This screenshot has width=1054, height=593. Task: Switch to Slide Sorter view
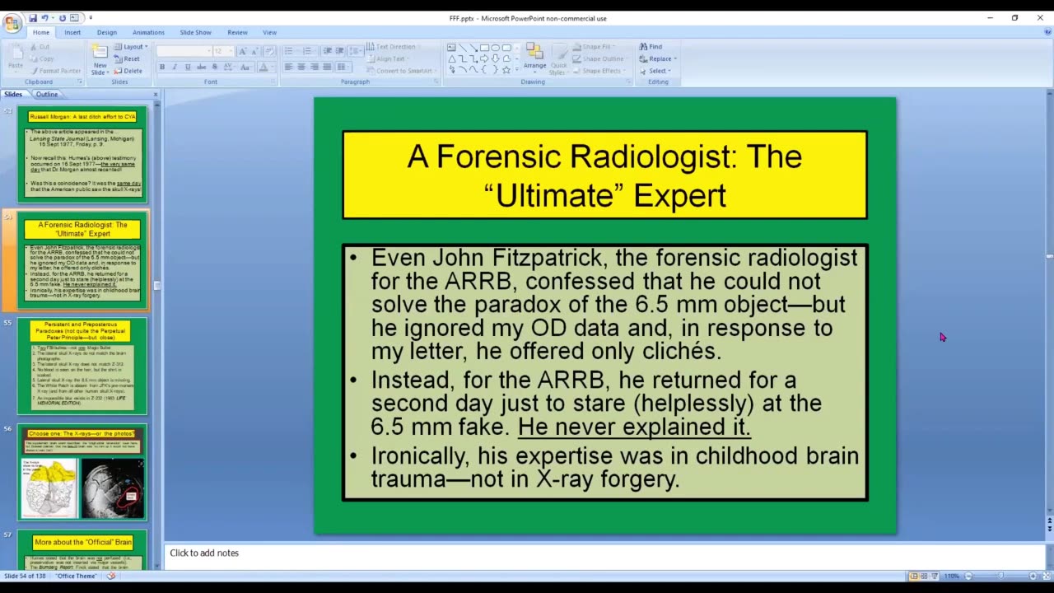click(925, 576)
